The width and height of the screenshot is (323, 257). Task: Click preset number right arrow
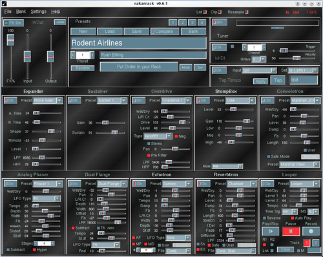pos(92,55)
